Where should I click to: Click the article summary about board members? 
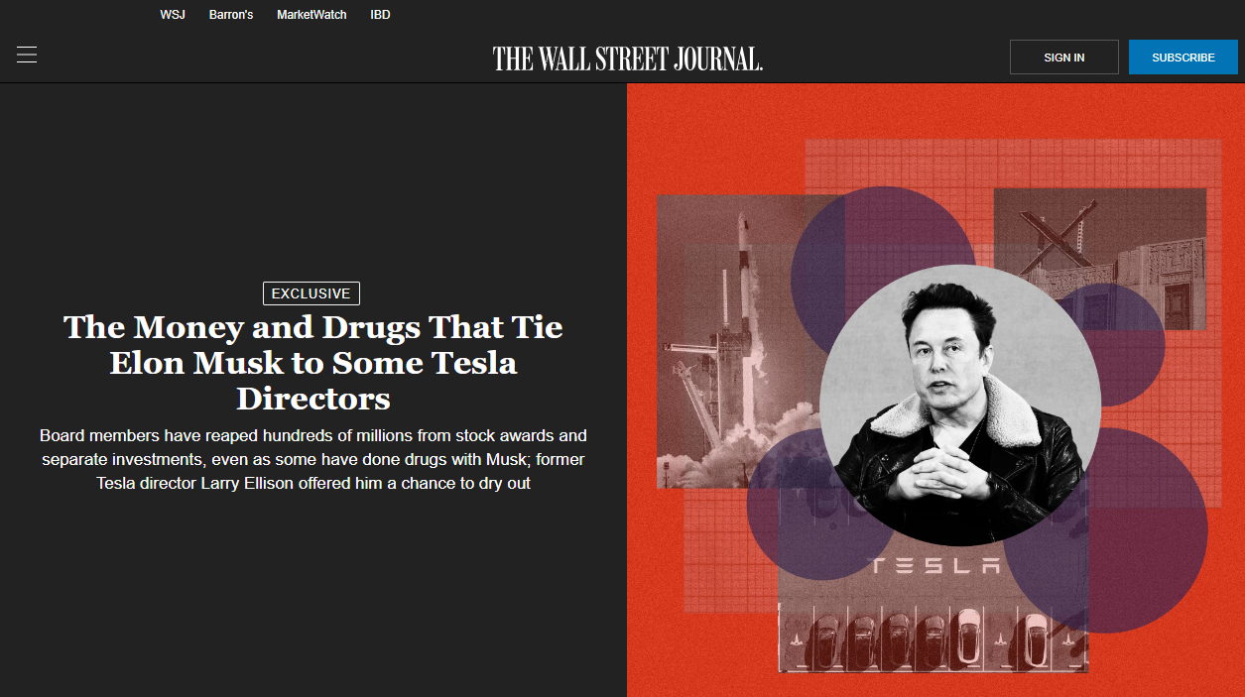(312, 459)
